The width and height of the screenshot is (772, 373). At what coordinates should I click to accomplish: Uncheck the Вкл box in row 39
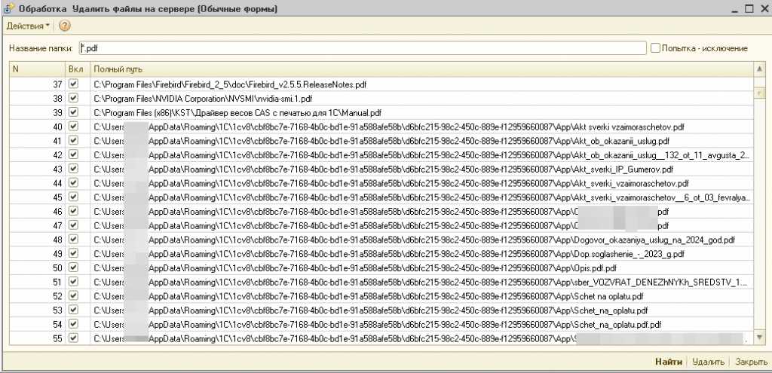pos(73,112)
